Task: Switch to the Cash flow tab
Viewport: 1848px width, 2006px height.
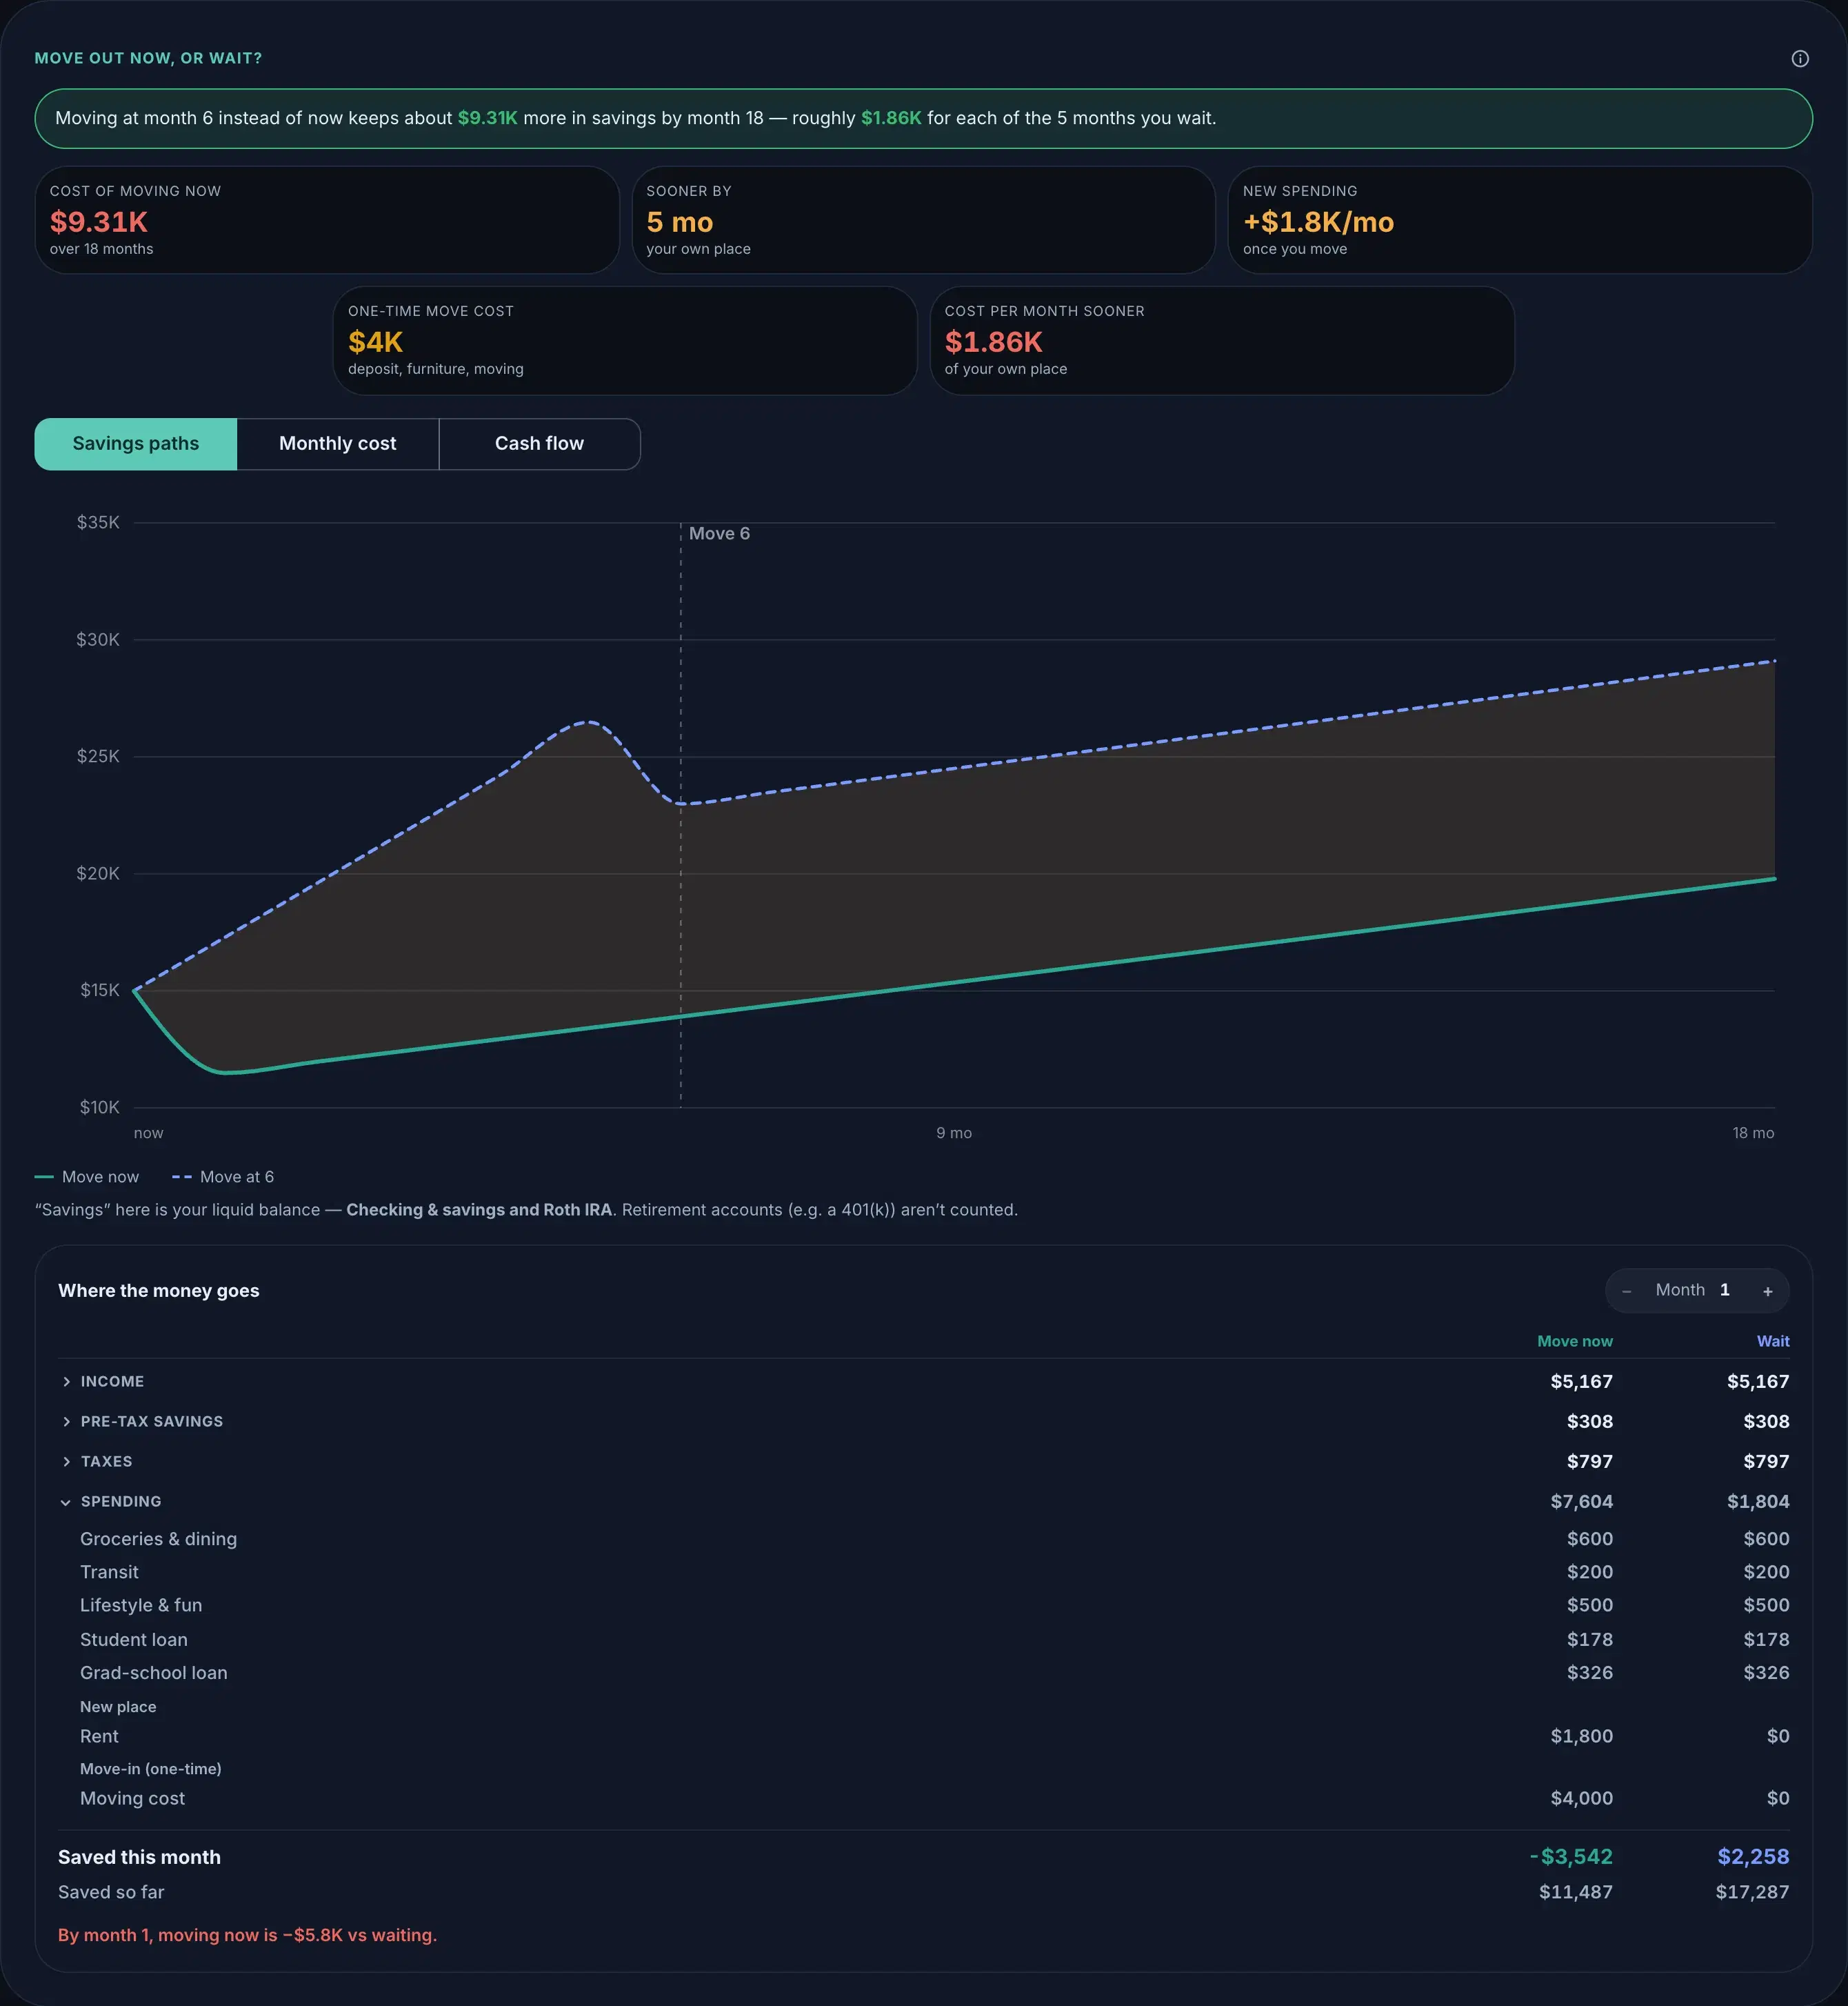Action: [539, 444]
